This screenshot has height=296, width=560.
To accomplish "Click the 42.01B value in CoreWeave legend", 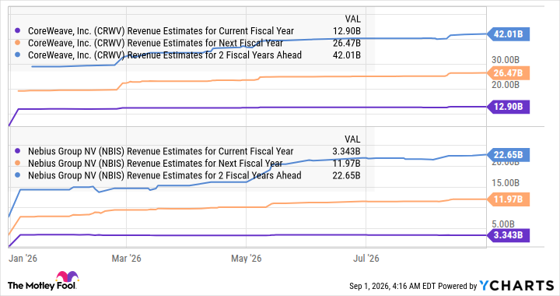I will tap(346, 55).
